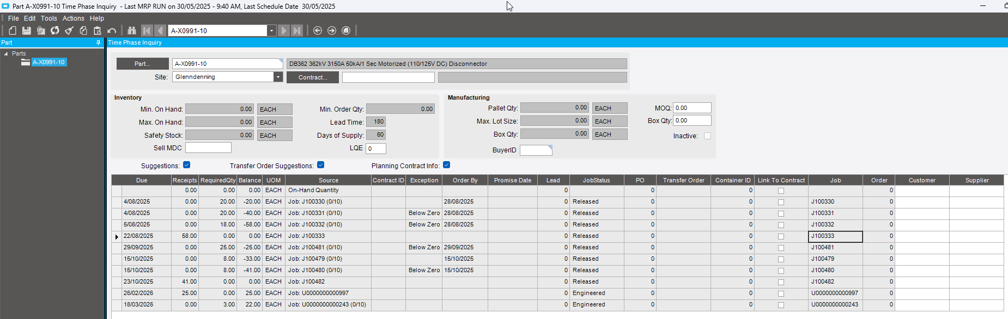This screenshot has width=1008, height=319.
Task: Open the Site Glenndenning dropdown
Action: point(278,77)
